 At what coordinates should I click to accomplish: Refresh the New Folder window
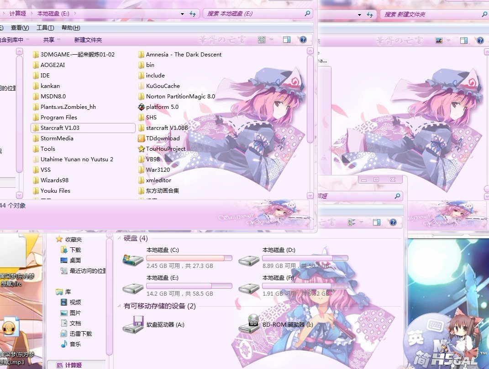370,15
